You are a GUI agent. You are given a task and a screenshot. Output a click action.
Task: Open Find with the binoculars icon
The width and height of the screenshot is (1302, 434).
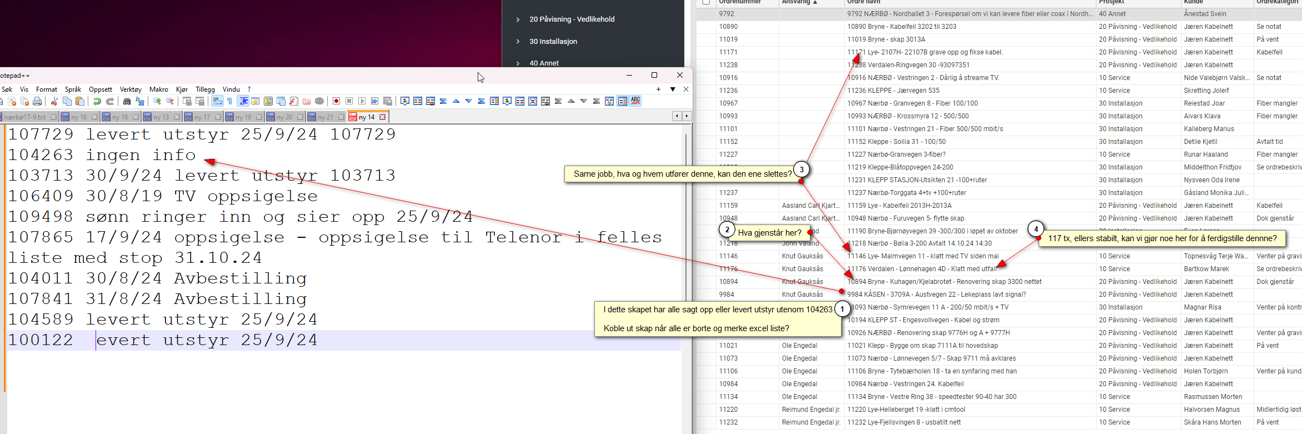127,101
